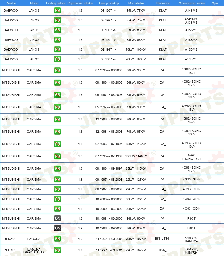Click petrol icon in Carisma 07.1995 -> 06.2006 row
This screenshot has height=256, width=224.
[57, 70]
